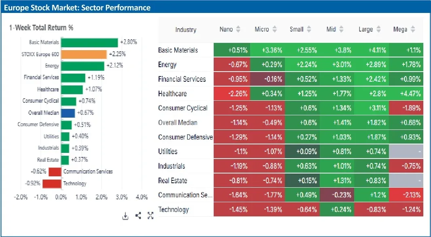Image resolution: width=431 pixels, height=237 pixels.
Task: Click the download chart icon
Action: click(125, 216)
